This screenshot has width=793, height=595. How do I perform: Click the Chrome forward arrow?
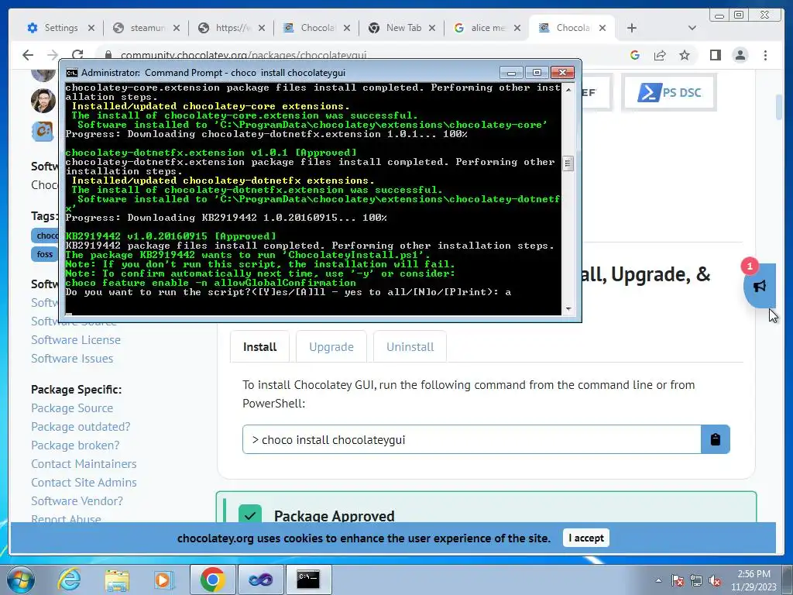tap(53, 55)
